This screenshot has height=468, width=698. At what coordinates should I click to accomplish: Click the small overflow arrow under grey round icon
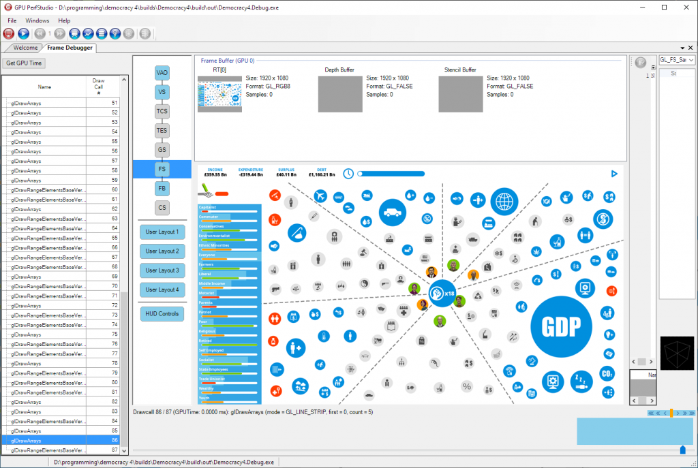(x=653, y=67)
